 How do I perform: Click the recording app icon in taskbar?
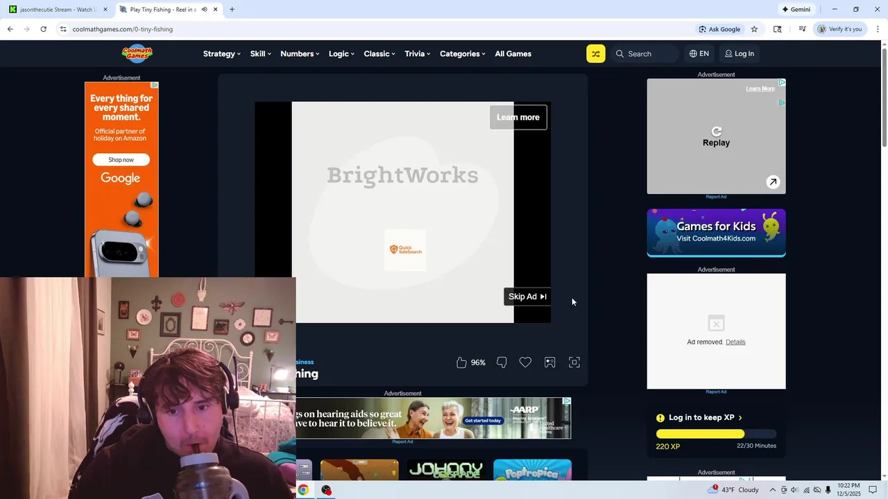click(x=326, y=490)
